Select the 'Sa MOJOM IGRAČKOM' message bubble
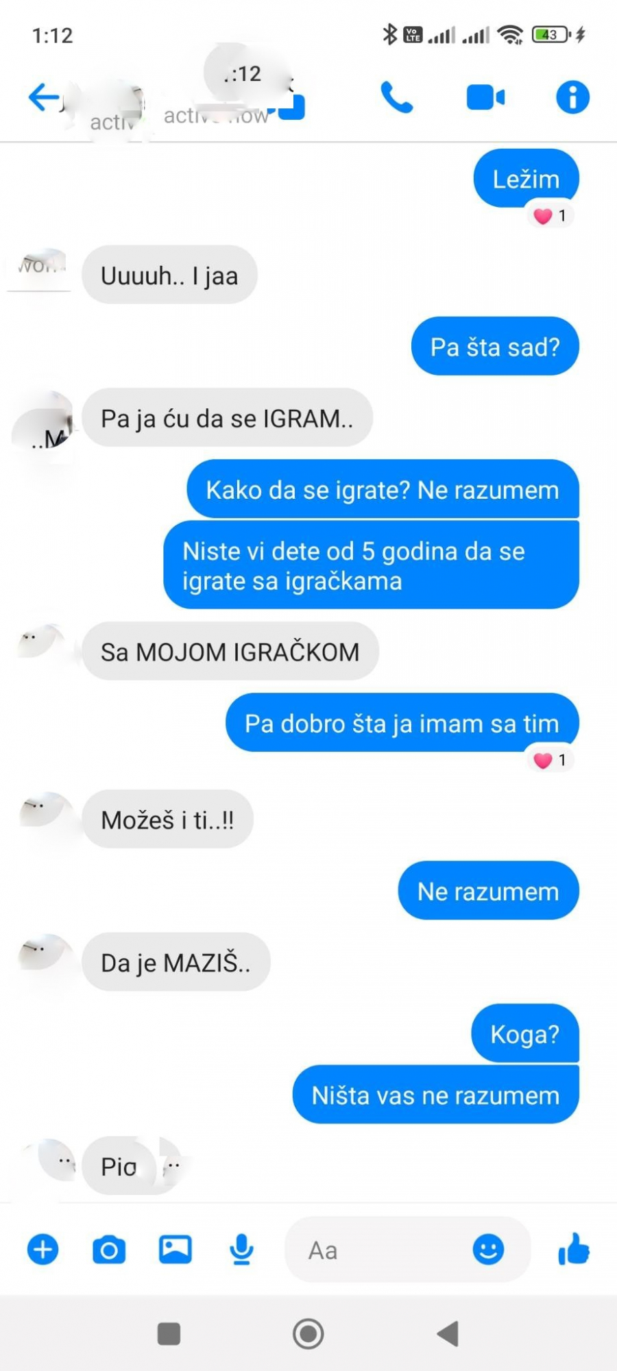This screenshot has height=1371, width=617. click(x=230, y=652)
